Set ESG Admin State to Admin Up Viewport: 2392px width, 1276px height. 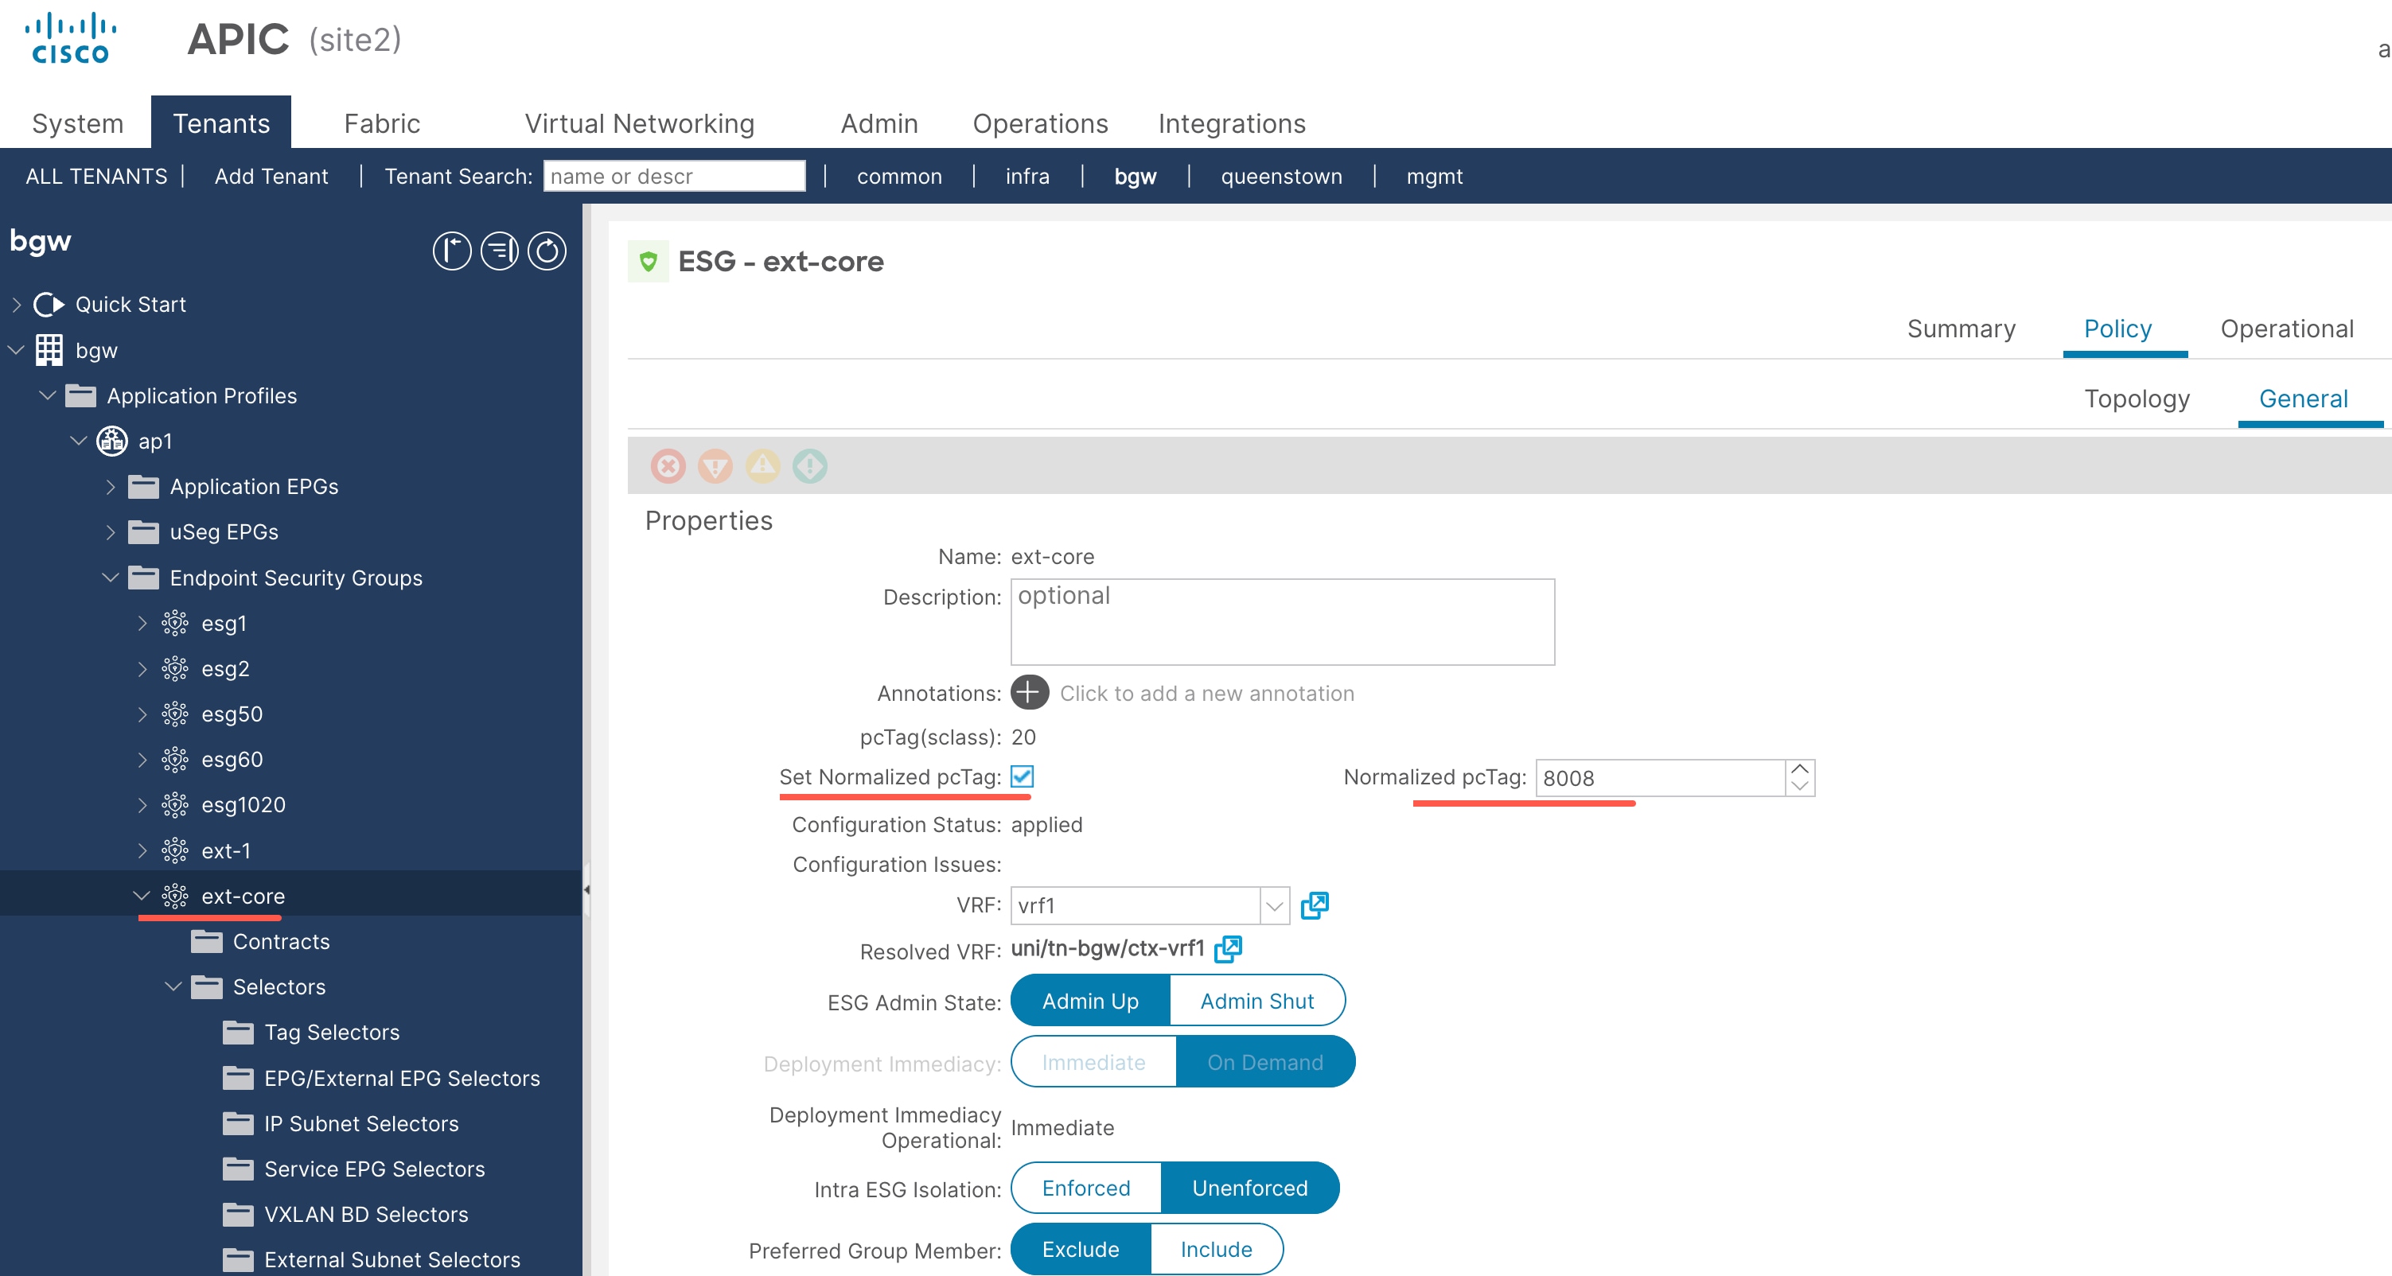point(1090,1001)
